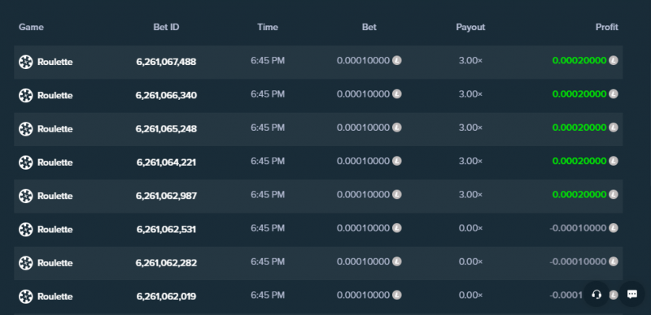The width and height of the screenshot is (651, 315).
Task: Click Roulette wheel icon in row 6,261,065,248
Action: (x=26, y=129)
